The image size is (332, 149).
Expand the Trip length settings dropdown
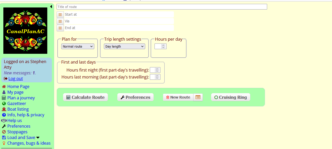tap(125, 47)
